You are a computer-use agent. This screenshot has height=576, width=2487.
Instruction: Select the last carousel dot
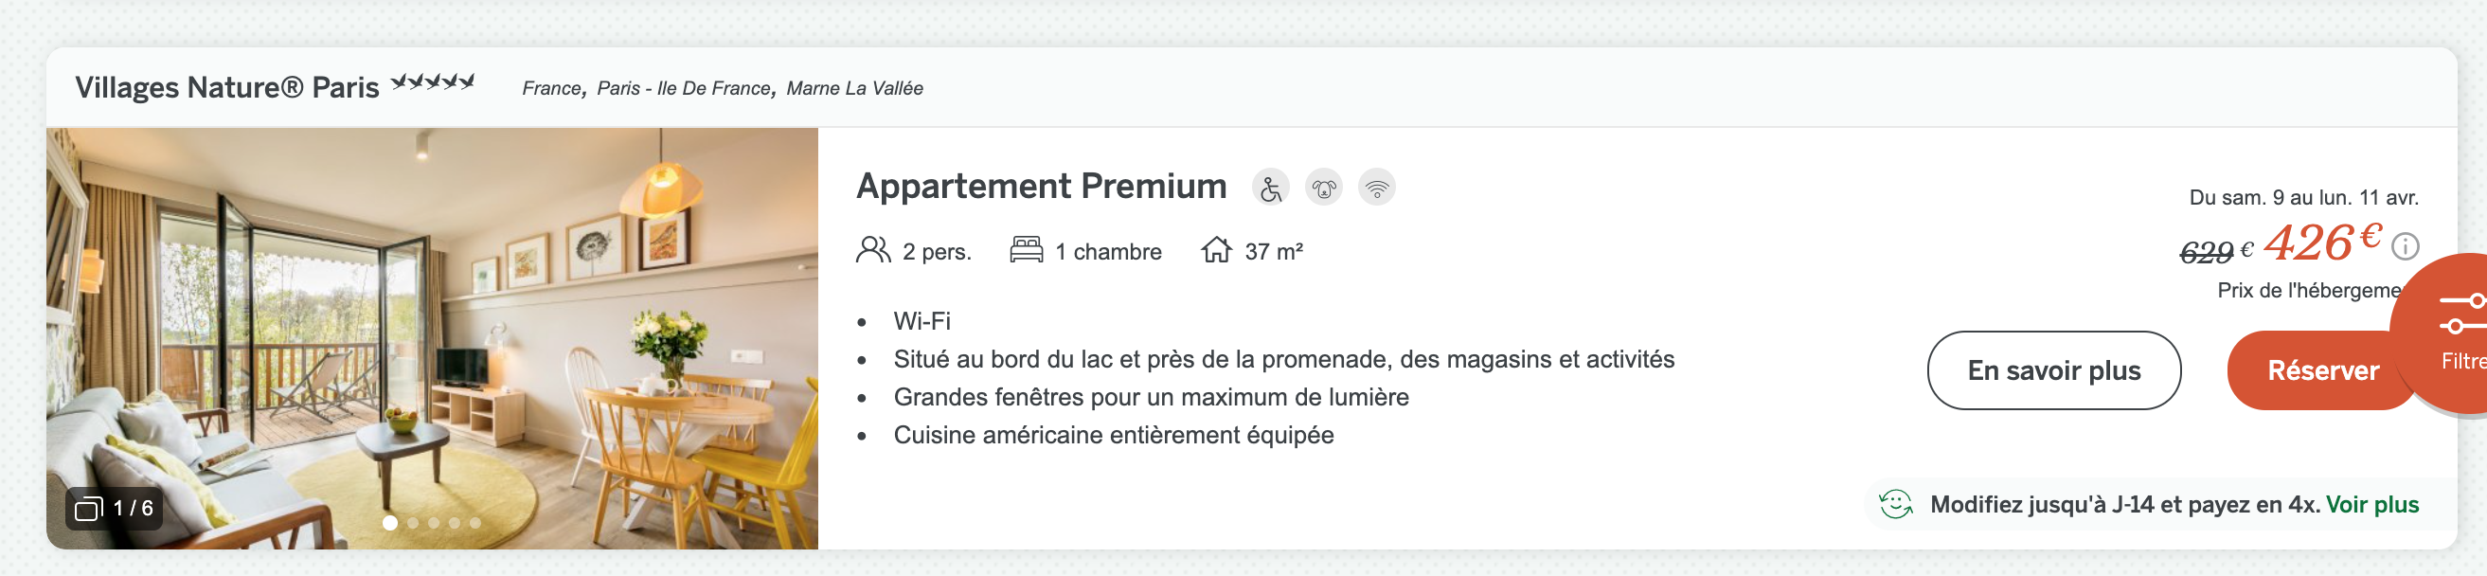click(x=475, y=523)
